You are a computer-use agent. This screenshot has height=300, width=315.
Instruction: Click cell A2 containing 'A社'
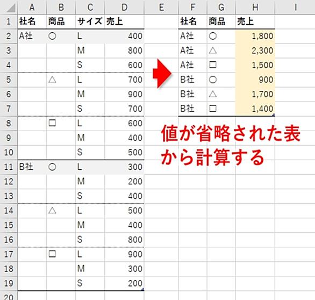[32, 36]
